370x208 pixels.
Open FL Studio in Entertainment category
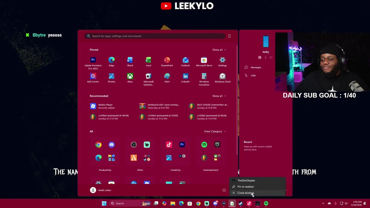[204, 158]
